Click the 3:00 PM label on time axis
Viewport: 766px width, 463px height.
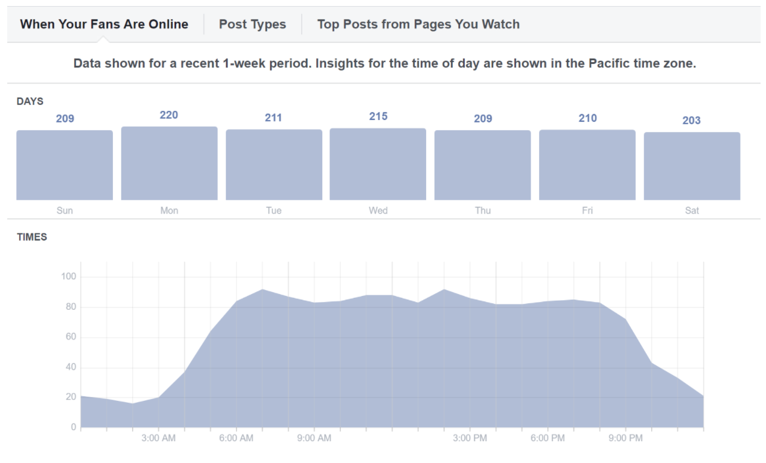(x=470, y=438)
